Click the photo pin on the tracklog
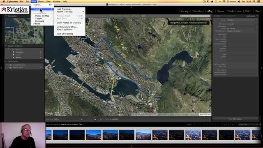Viewport: 263px width, 148px height. [x=111, y=64]
